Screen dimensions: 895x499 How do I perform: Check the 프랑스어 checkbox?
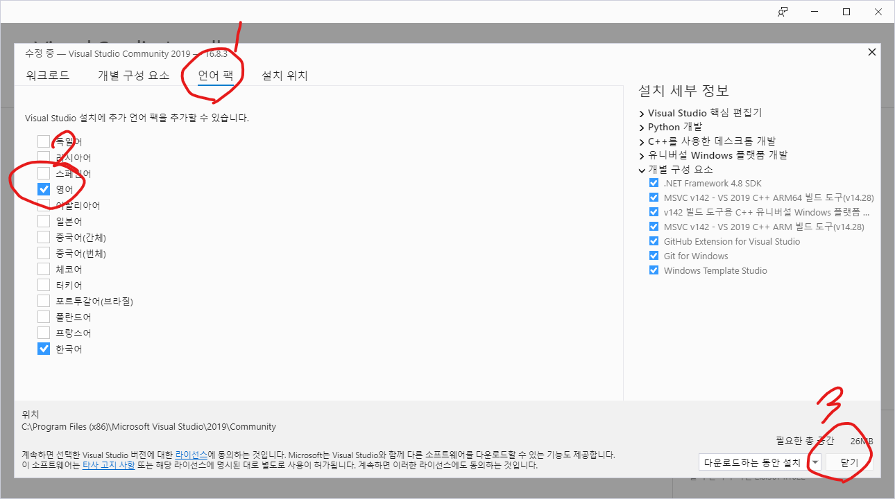(x=44, y=333)
